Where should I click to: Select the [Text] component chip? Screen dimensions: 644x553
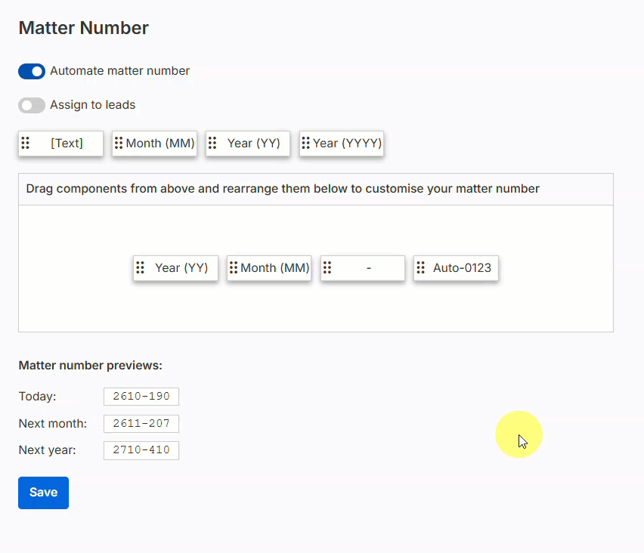[60, 144]
